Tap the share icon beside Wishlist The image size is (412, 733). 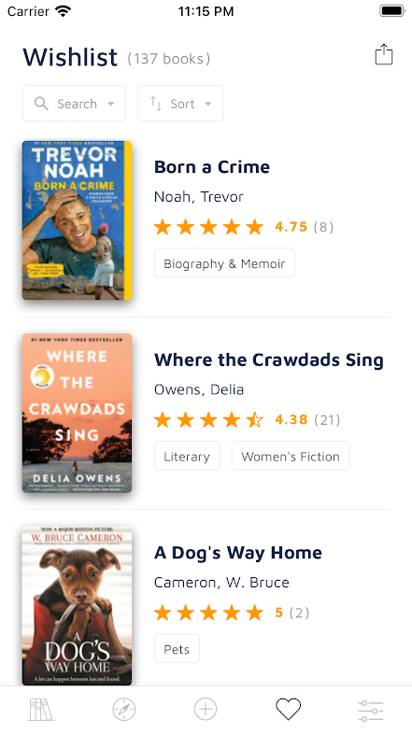click(383, 55)
